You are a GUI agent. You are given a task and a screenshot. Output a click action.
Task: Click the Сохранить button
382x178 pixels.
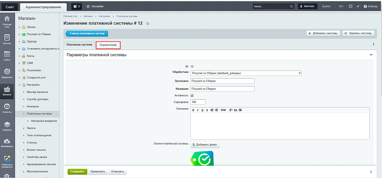(x=77, y=172)
